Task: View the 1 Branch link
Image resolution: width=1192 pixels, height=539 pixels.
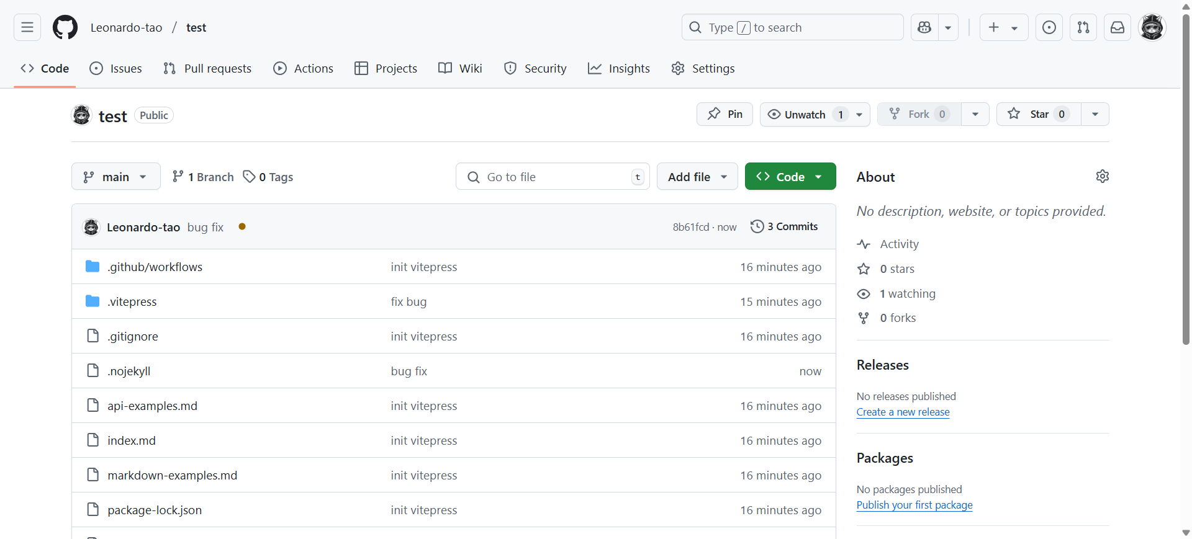Action: (203, 177)
